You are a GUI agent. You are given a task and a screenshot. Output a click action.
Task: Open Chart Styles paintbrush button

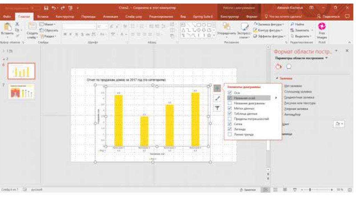click(217, 98)
